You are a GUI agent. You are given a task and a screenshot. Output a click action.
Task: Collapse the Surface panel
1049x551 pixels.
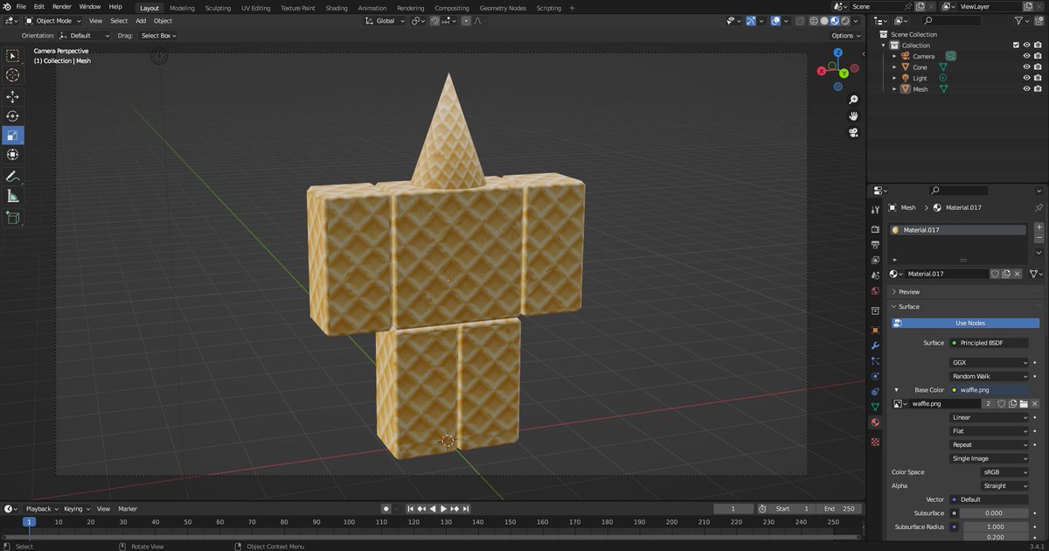coord(909,307)
